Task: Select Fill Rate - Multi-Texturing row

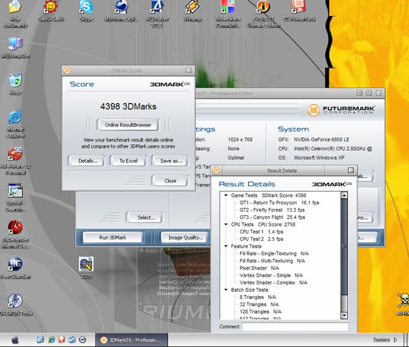Action: 272,261
